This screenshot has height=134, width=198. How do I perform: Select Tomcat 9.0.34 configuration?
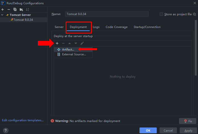(x=24, y=20)
